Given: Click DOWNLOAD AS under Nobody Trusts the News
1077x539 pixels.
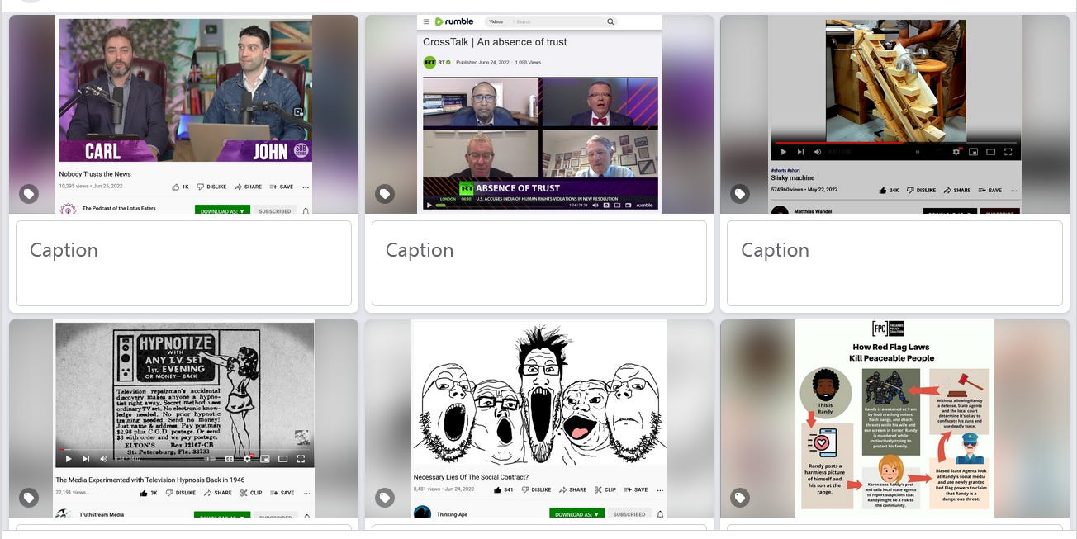Looking at the screenshot, I should click(222, 210).
